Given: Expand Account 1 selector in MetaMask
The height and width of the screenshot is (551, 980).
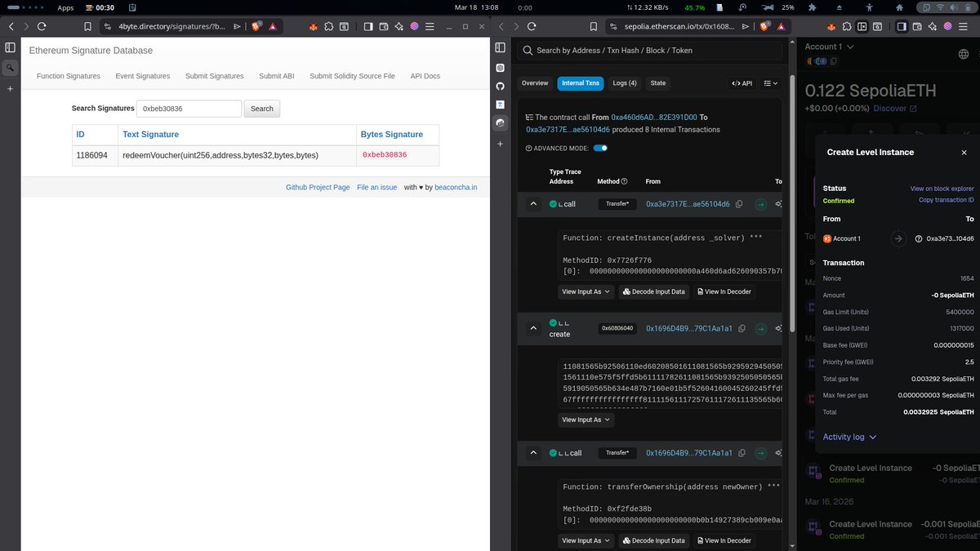Looking at the screenshot, I should coord(830,47).
